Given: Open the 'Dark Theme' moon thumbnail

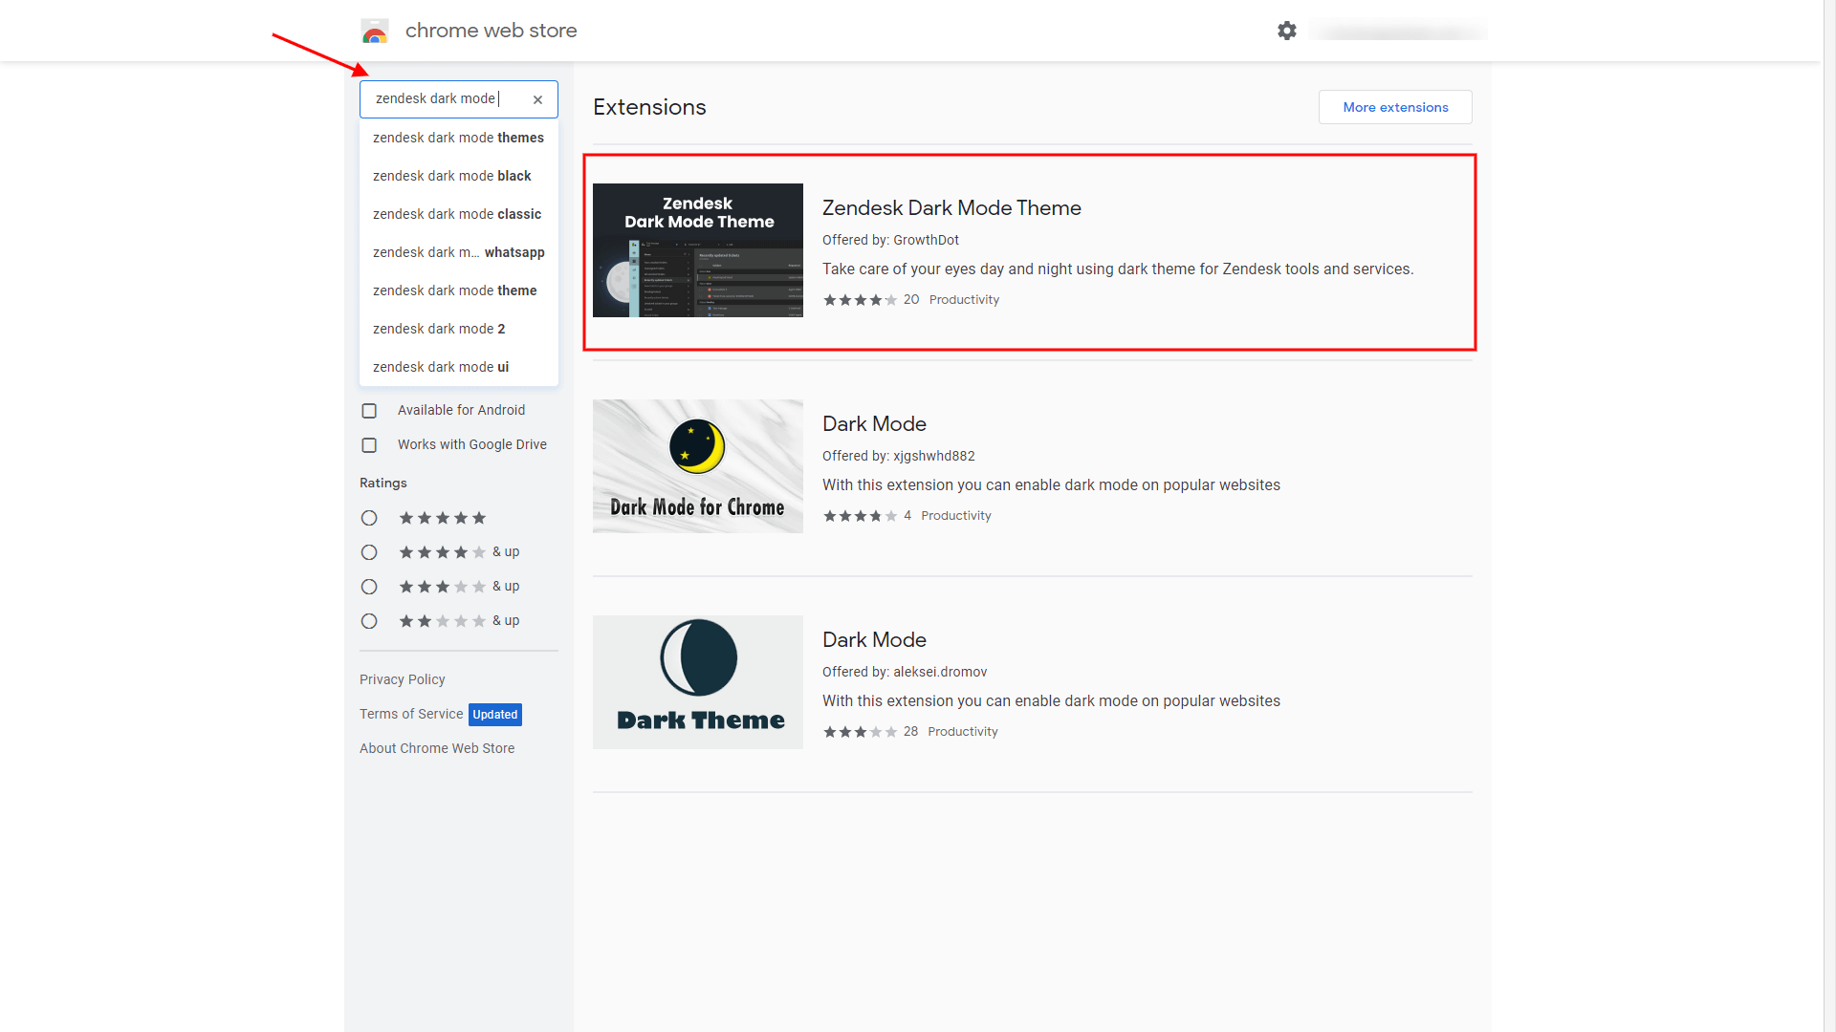Looking at the screenshot, I should 698,682.
